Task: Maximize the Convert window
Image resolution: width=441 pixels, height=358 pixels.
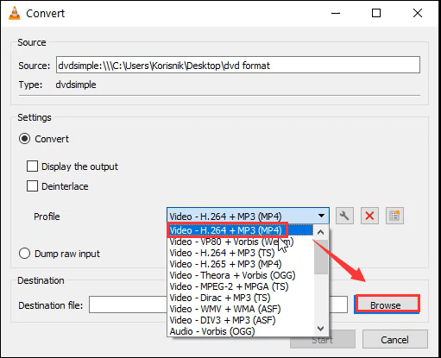Action: (376, 13)
